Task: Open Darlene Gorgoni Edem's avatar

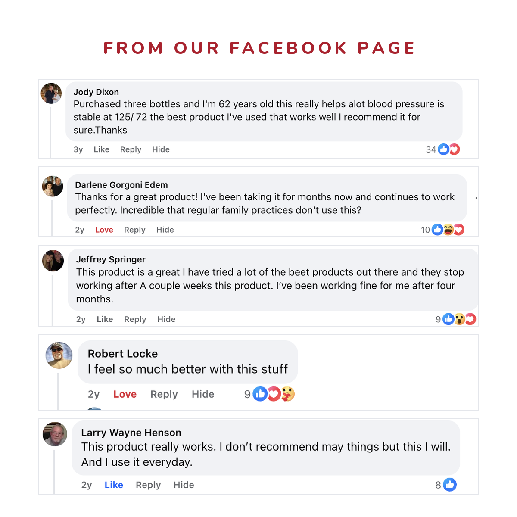Action: 53,186
